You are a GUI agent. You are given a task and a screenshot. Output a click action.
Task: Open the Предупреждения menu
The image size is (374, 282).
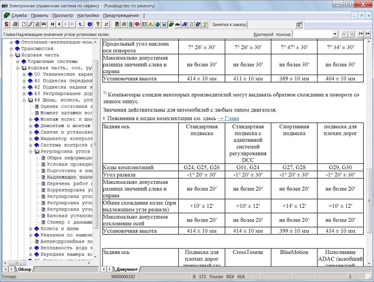point(121,15)
